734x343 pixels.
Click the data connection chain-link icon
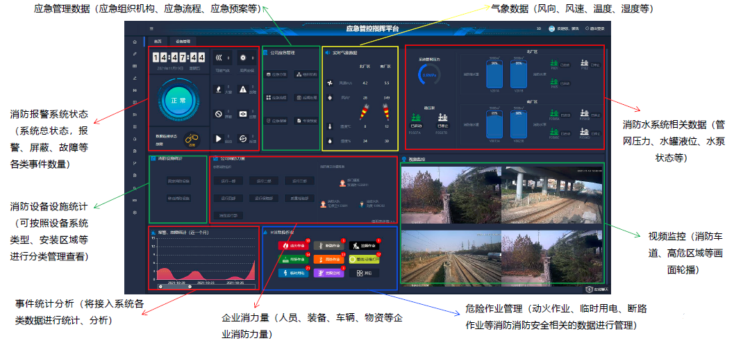coord(190,139)
